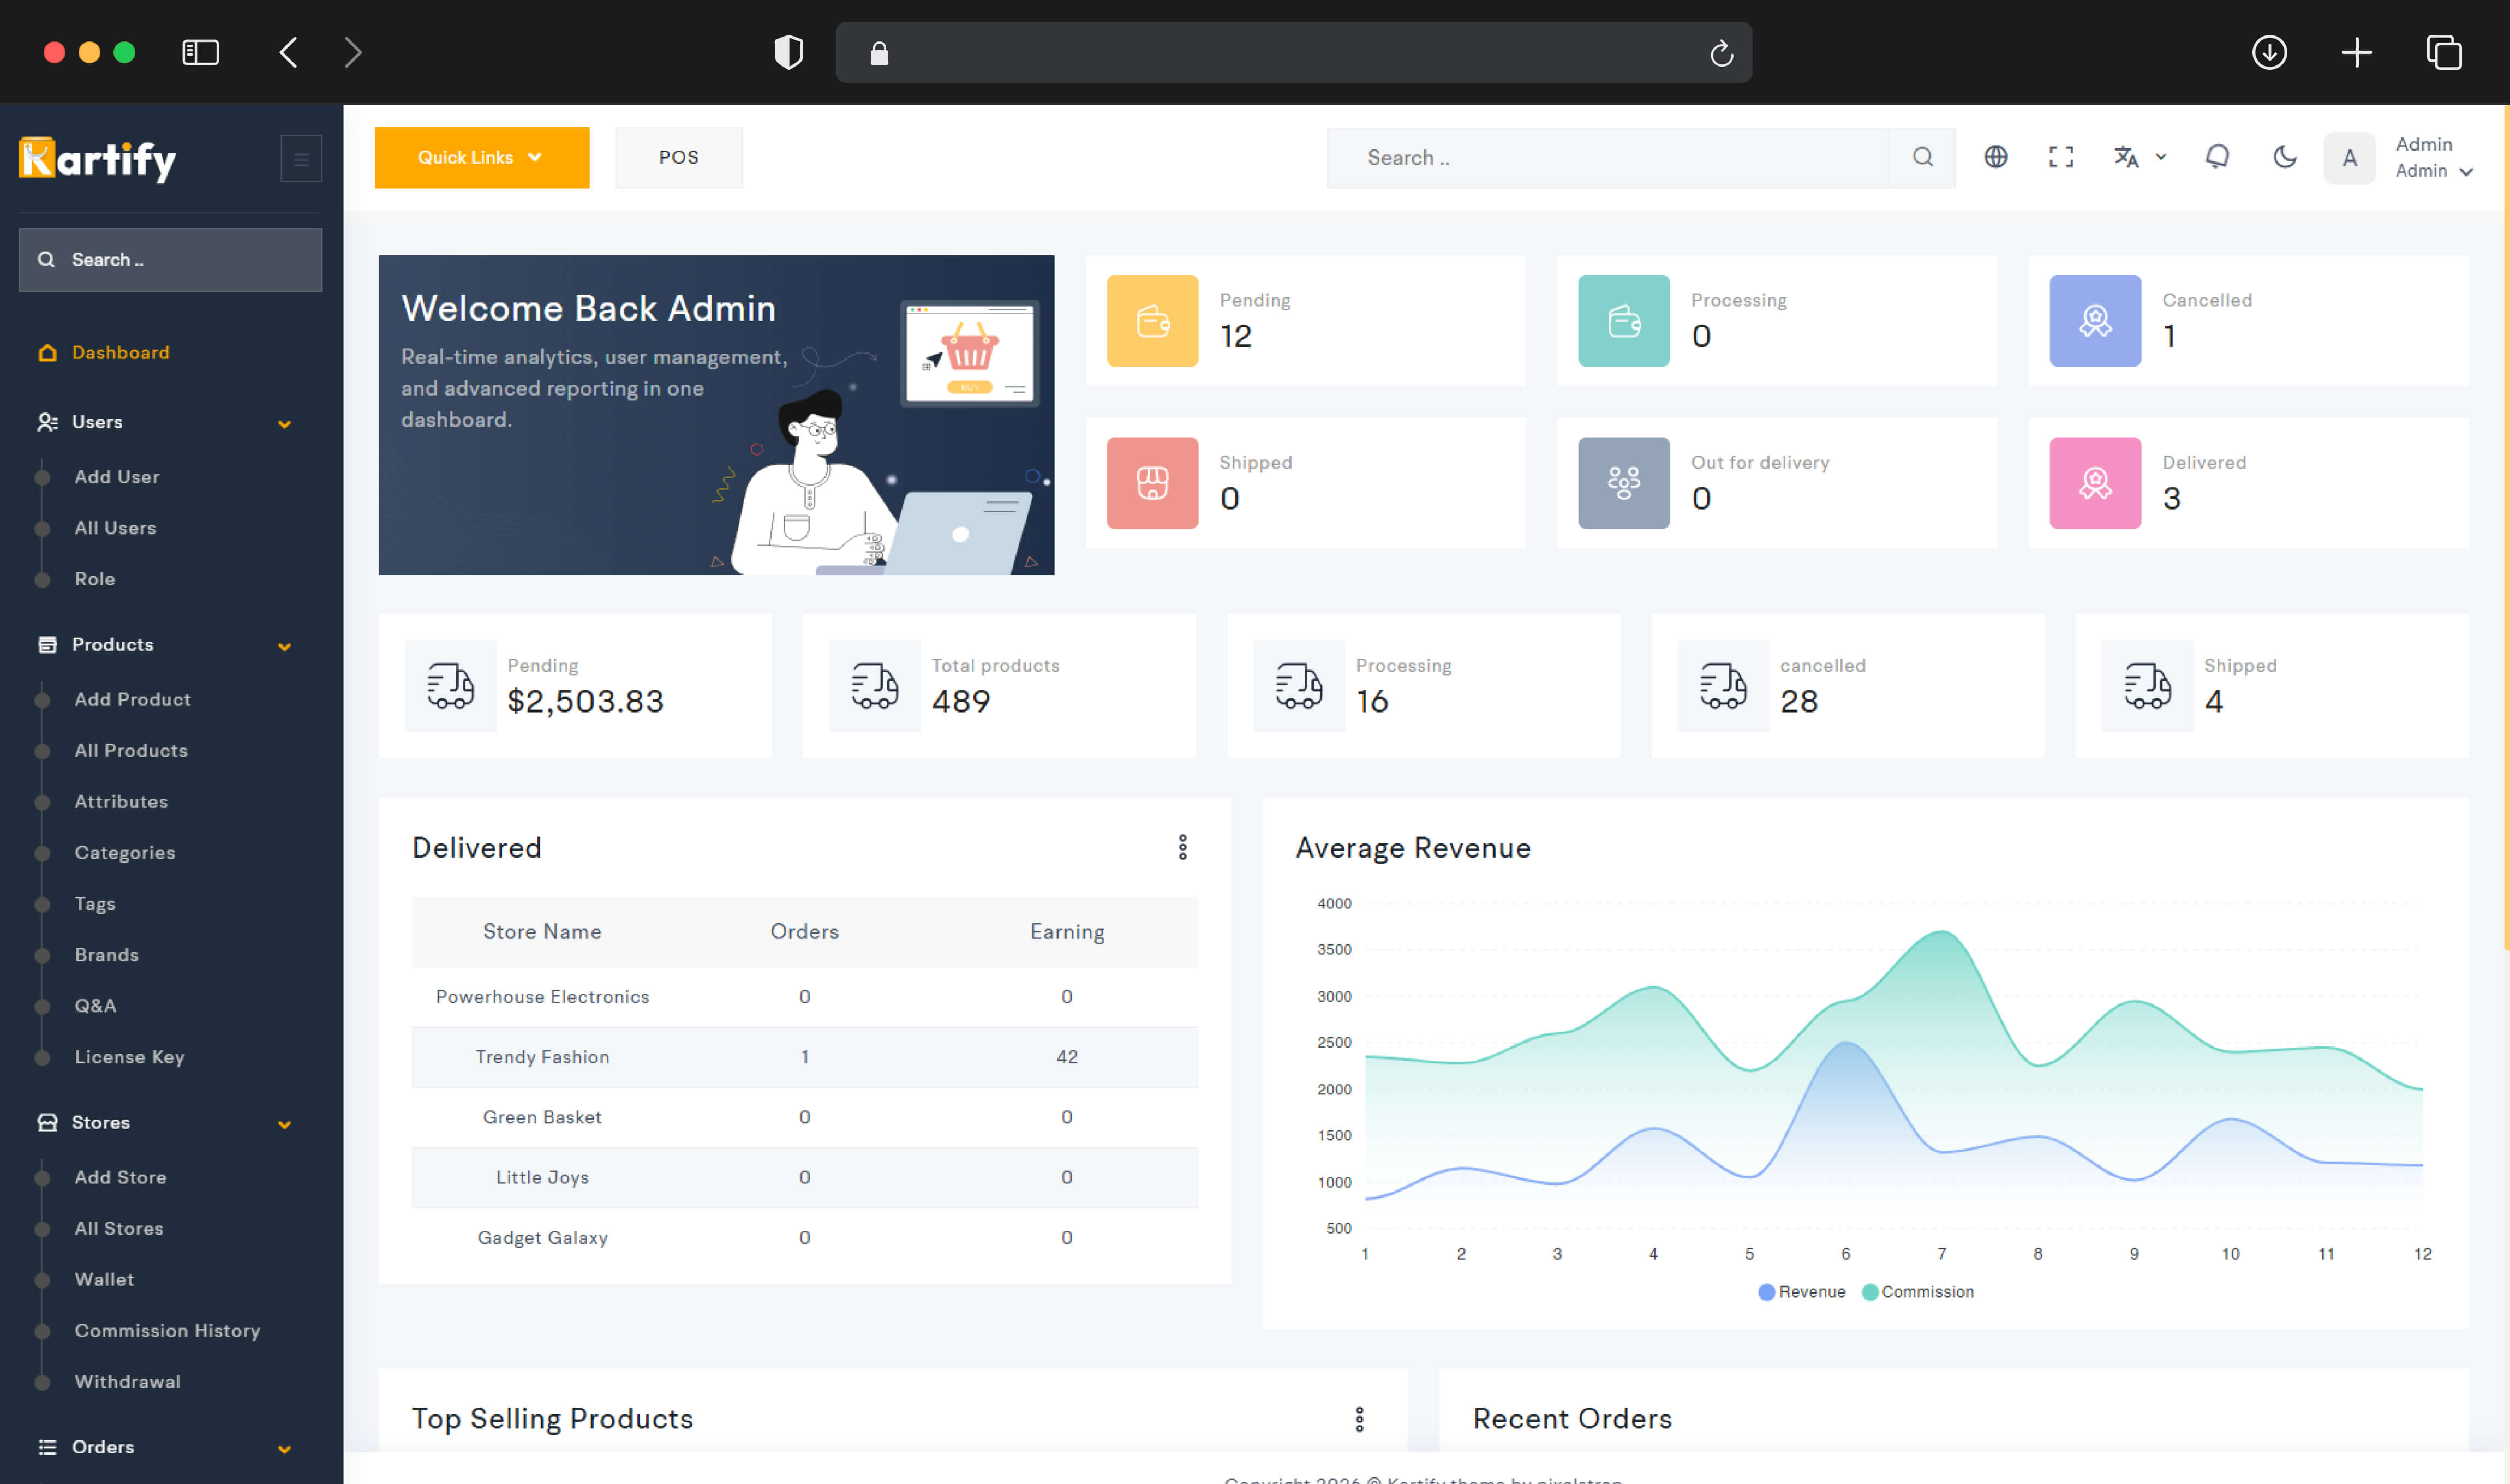Open Top Selling Products three-dots menu

tap(1359, 1419)
